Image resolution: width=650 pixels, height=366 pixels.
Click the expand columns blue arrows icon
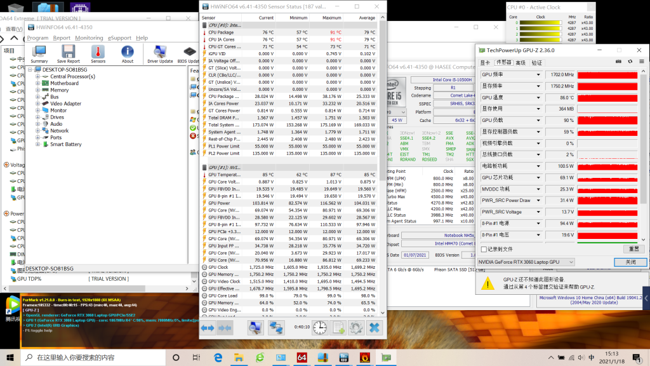(208, 328)
